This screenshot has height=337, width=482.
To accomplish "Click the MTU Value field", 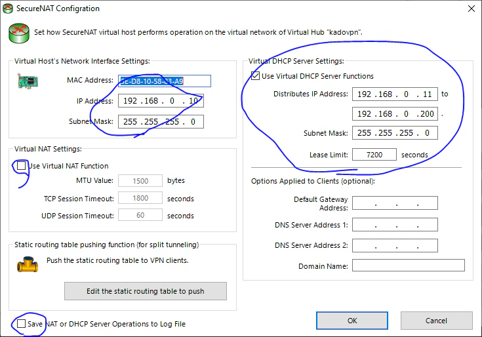I will (140, 181).
